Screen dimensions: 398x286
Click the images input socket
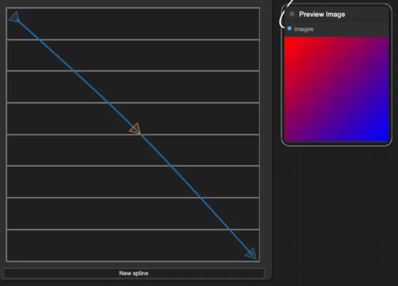[289, 28]
